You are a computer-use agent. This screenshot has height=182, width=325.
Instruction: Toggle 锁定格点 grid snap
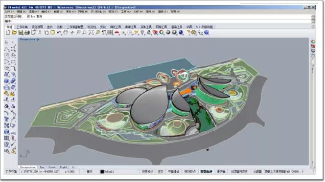click(147, 171)
